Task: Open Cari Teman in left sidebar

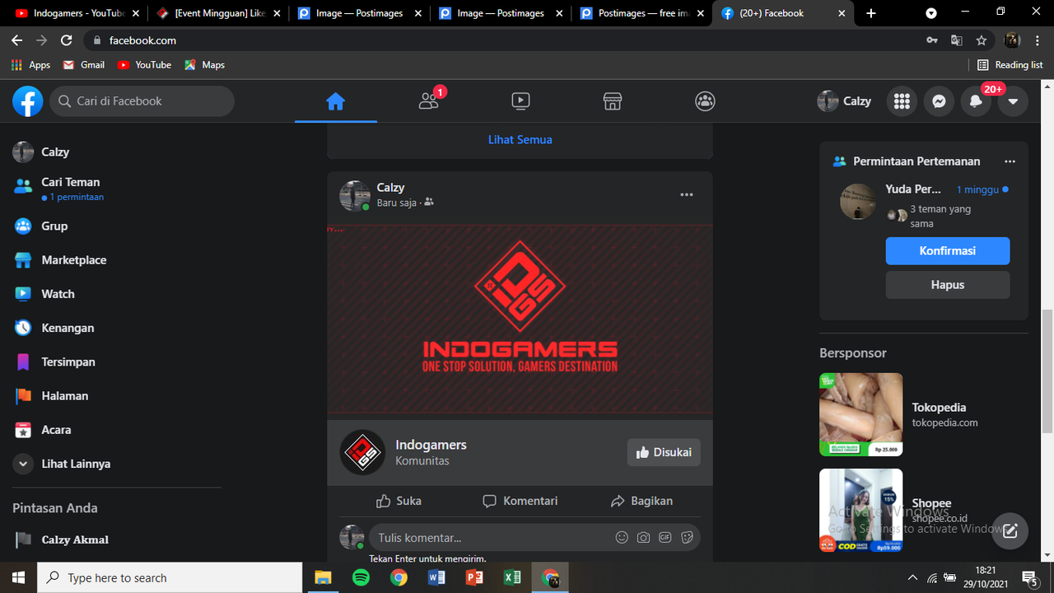Action: (x=115, y=189)
